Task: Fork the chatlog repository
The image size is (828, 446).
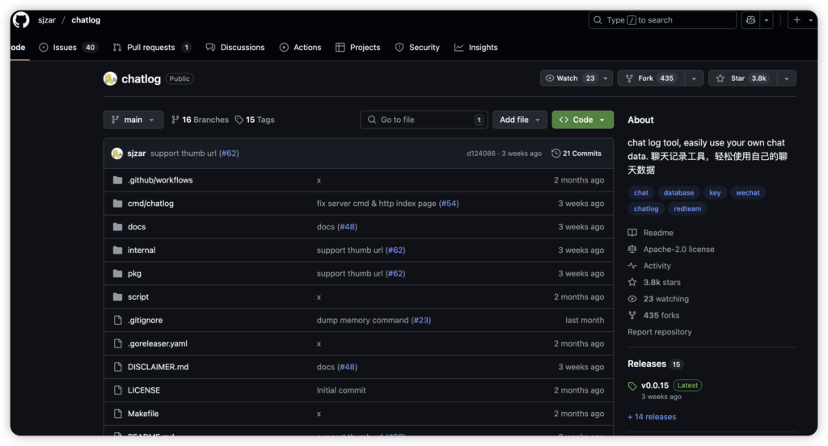Action: click(x=651, y=78)
